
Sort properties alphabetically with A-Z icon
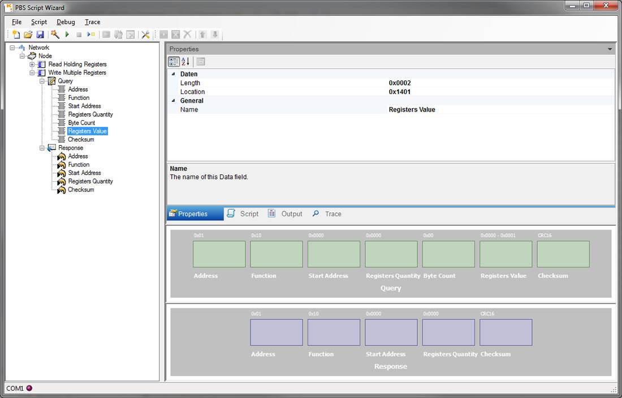click(185, 62)
